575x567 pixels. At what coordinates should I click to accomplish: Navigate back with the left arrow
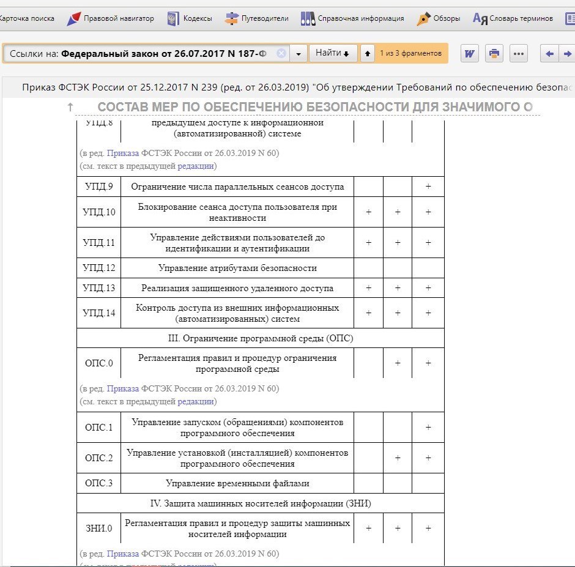[549, 54]
